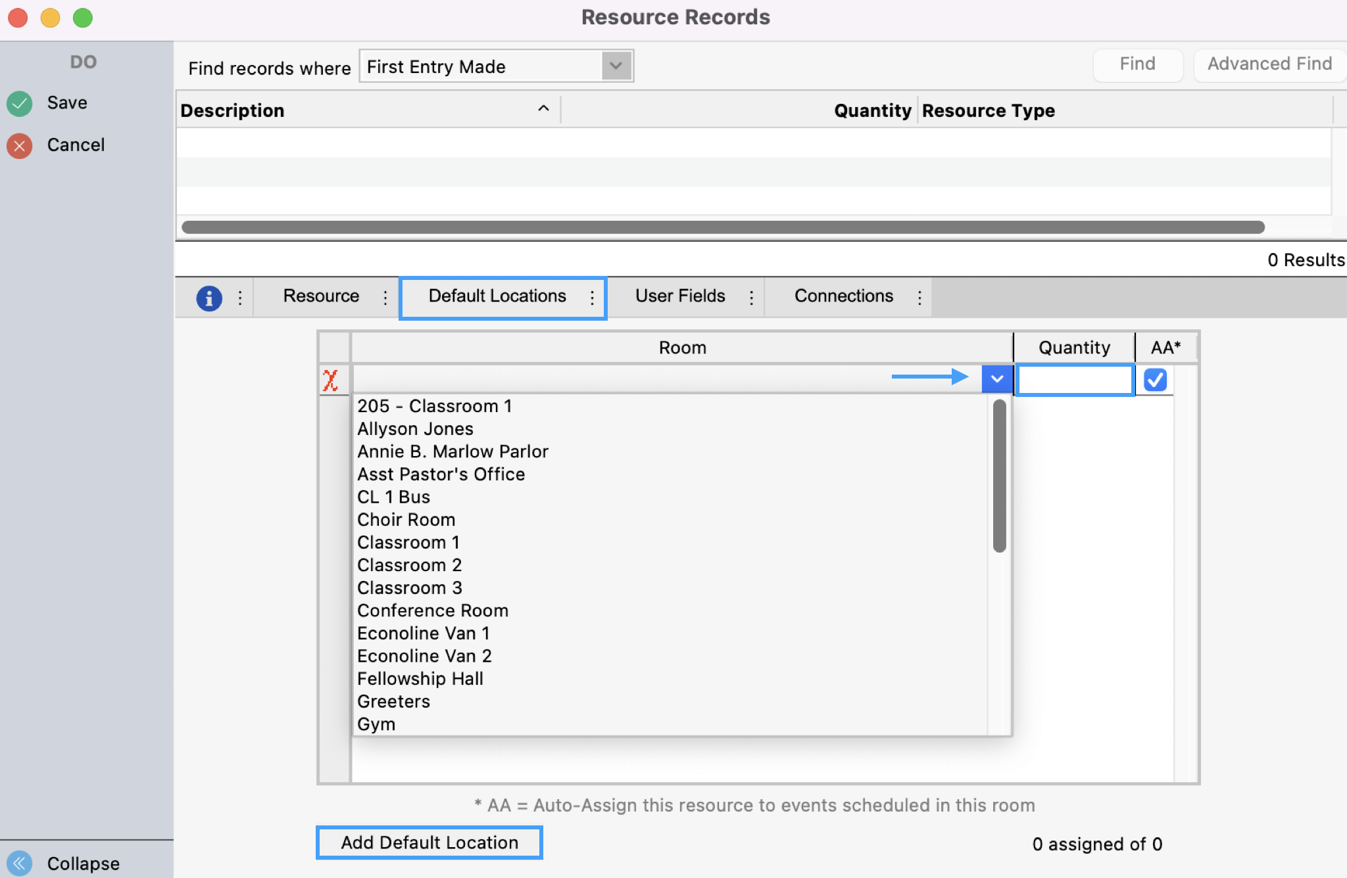Click the Advanced Find button
Screen dimensions: 1347x878
tap(1269, 64)
